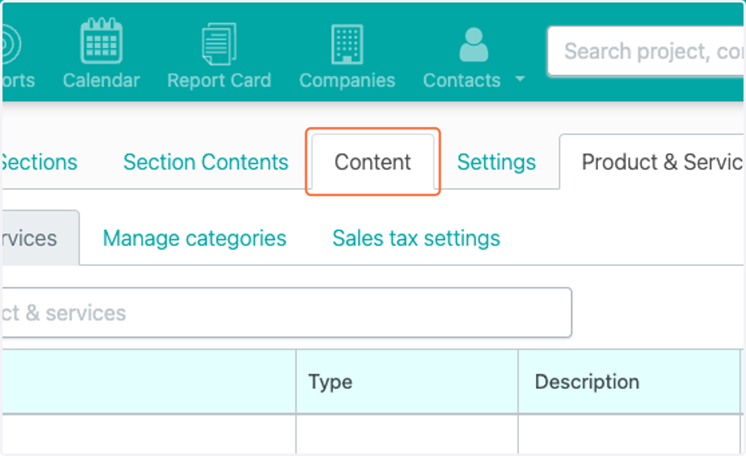Open the Companies building icon
Screen dimensions: 746x456
[347, 43]
